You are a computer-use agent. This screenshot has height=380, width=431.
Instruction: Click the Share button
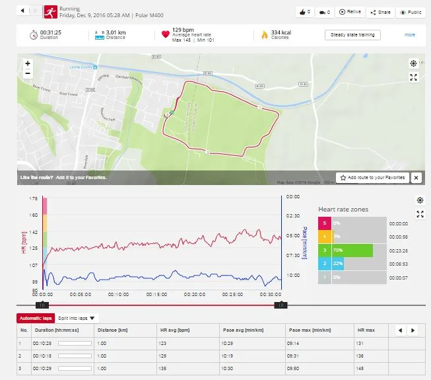pos(380,12)
